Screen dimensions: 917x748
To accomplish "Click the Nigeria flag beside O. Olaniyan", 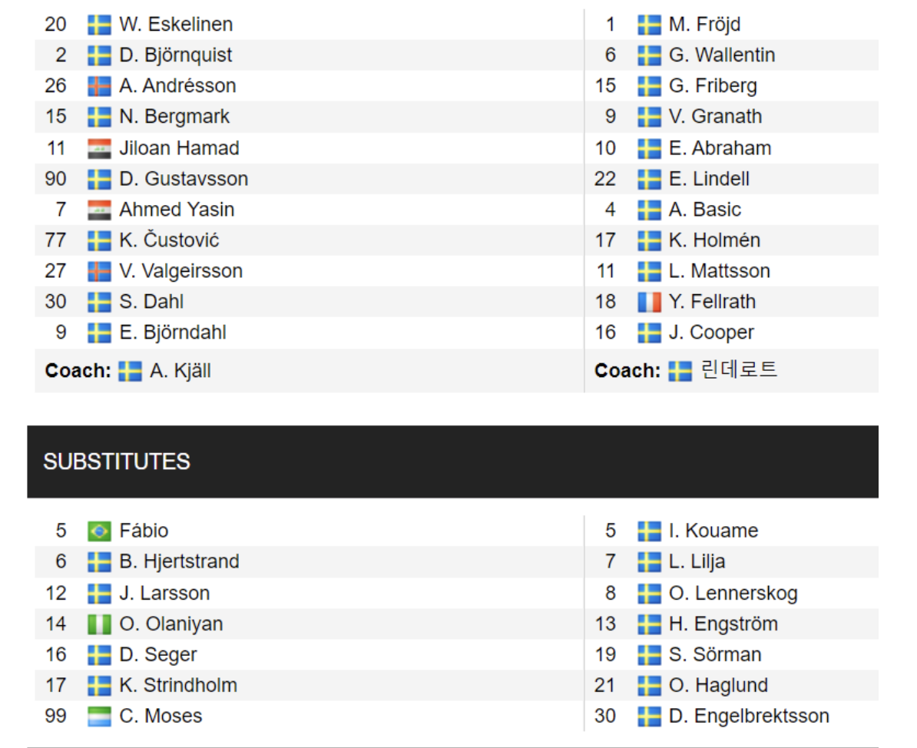I will (99, 624).
